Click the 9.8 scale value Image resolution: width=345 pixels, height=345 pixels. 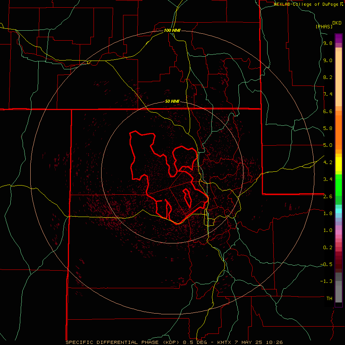(x=328, y=43)
